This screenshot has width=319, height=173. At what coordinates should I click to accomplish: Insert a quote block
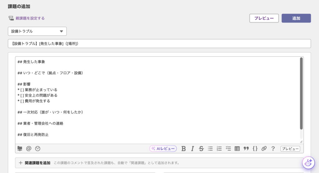[246, 149]
